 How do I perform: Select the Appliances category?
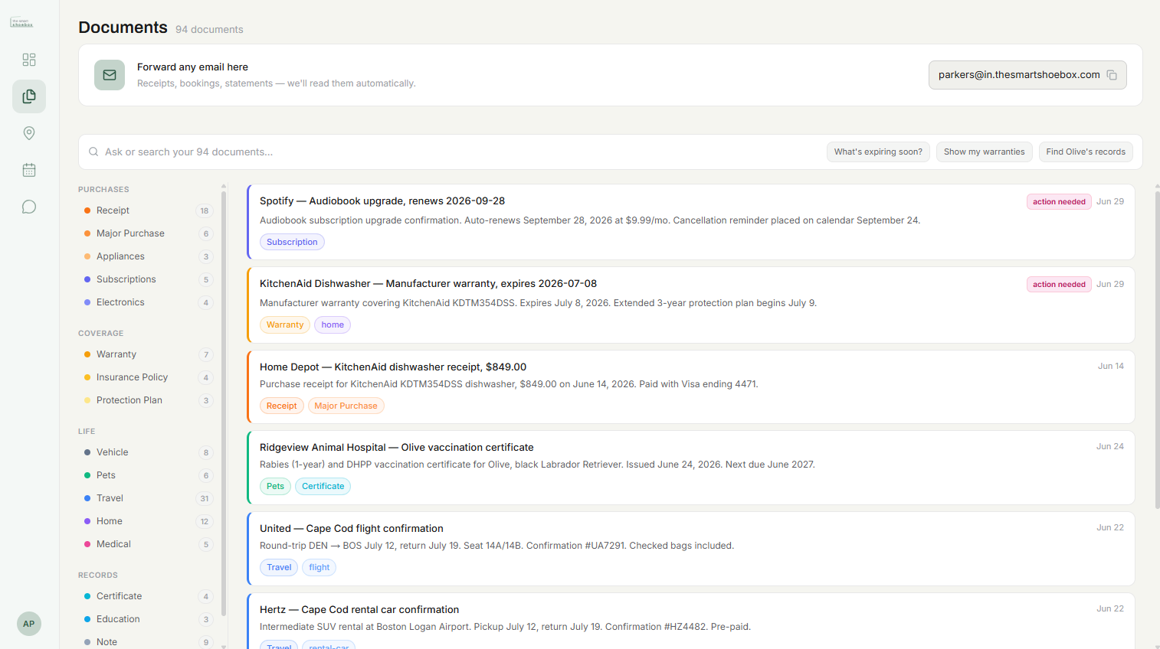[x=147, y=256]
